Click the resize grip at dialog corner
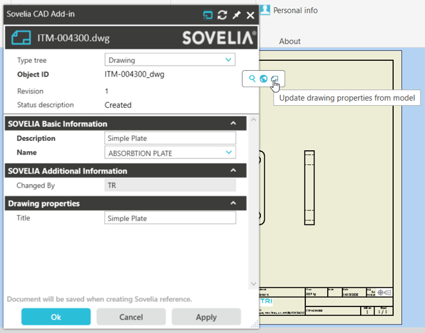 point(255,324)
